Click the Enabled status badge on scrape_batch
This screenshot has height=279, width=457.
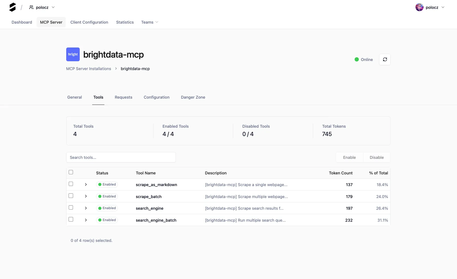pyautogui.click(x=107, y=196)
